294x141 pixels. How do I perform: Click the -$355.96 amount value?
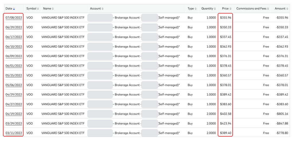[282, 18]
